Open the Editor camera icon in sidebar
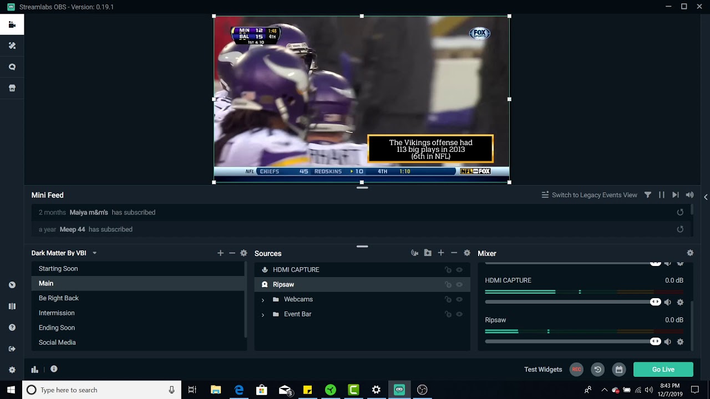 (12, 25)
